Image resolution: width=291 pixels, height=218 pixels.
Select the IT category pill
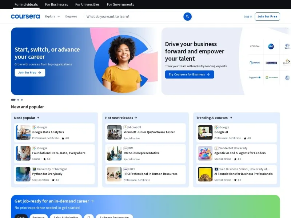tap(89, 217)
